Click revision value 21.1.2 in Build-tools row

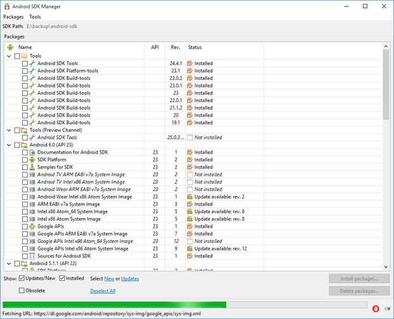175,108
